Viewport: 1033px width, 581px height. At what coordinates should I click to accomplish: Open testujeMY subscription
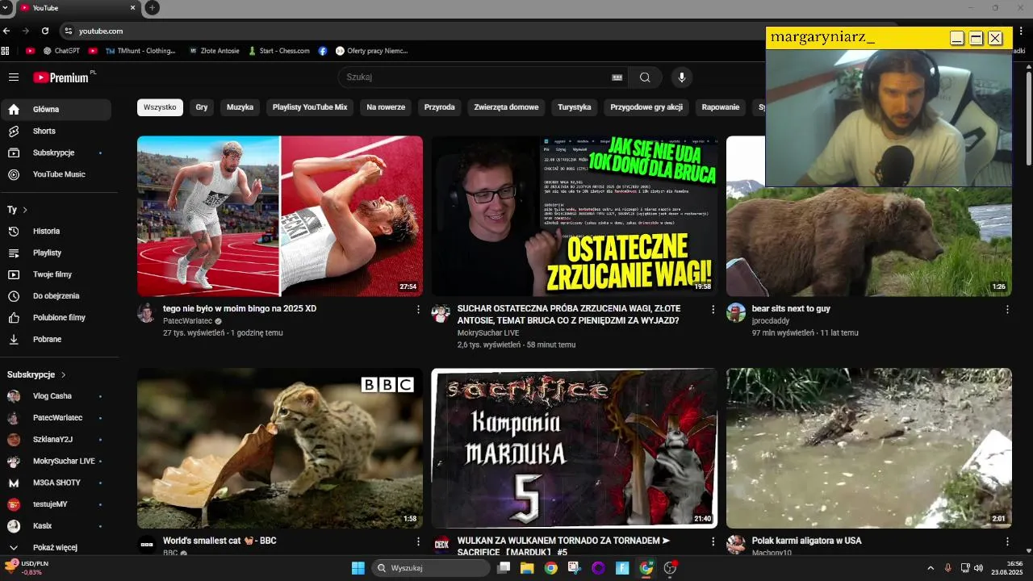coord(56,504)
